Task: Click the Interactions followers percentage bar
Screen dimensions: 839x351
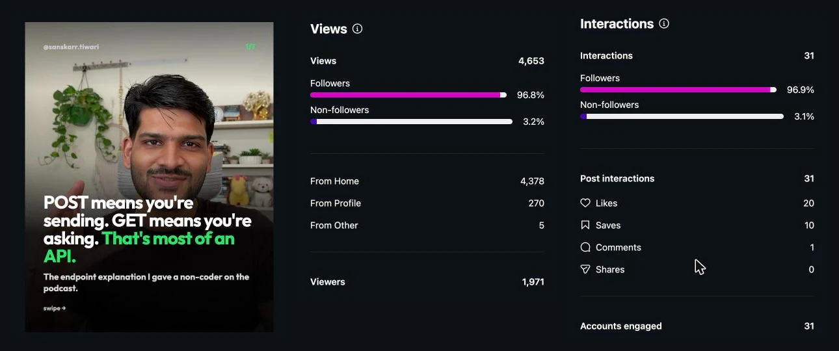Action: [x=678, y=90]
